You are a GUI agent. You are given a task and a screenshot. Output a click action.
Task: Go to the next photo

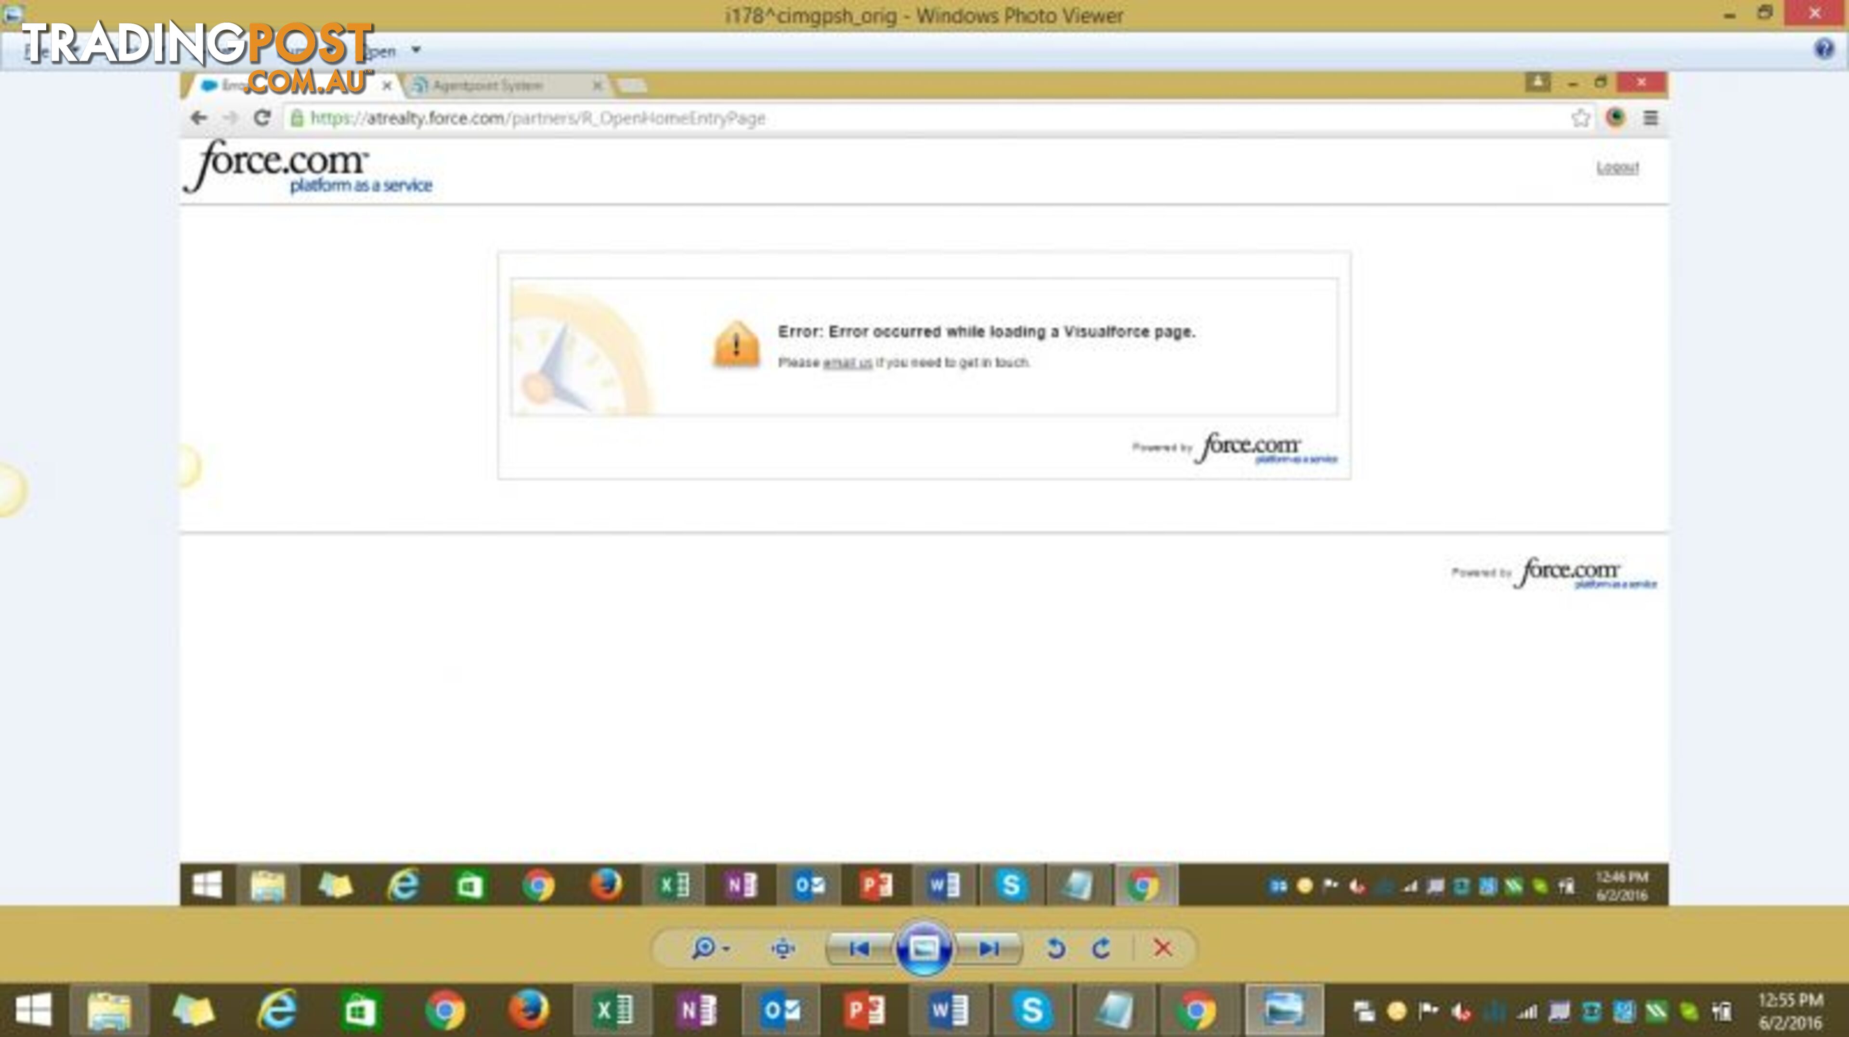tap(989, 948)
